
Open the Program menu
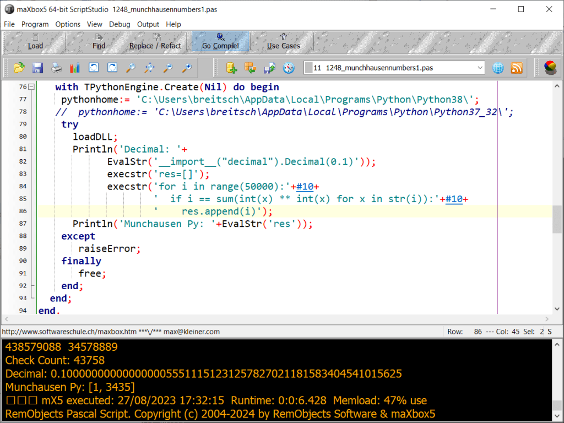[35, 24]
